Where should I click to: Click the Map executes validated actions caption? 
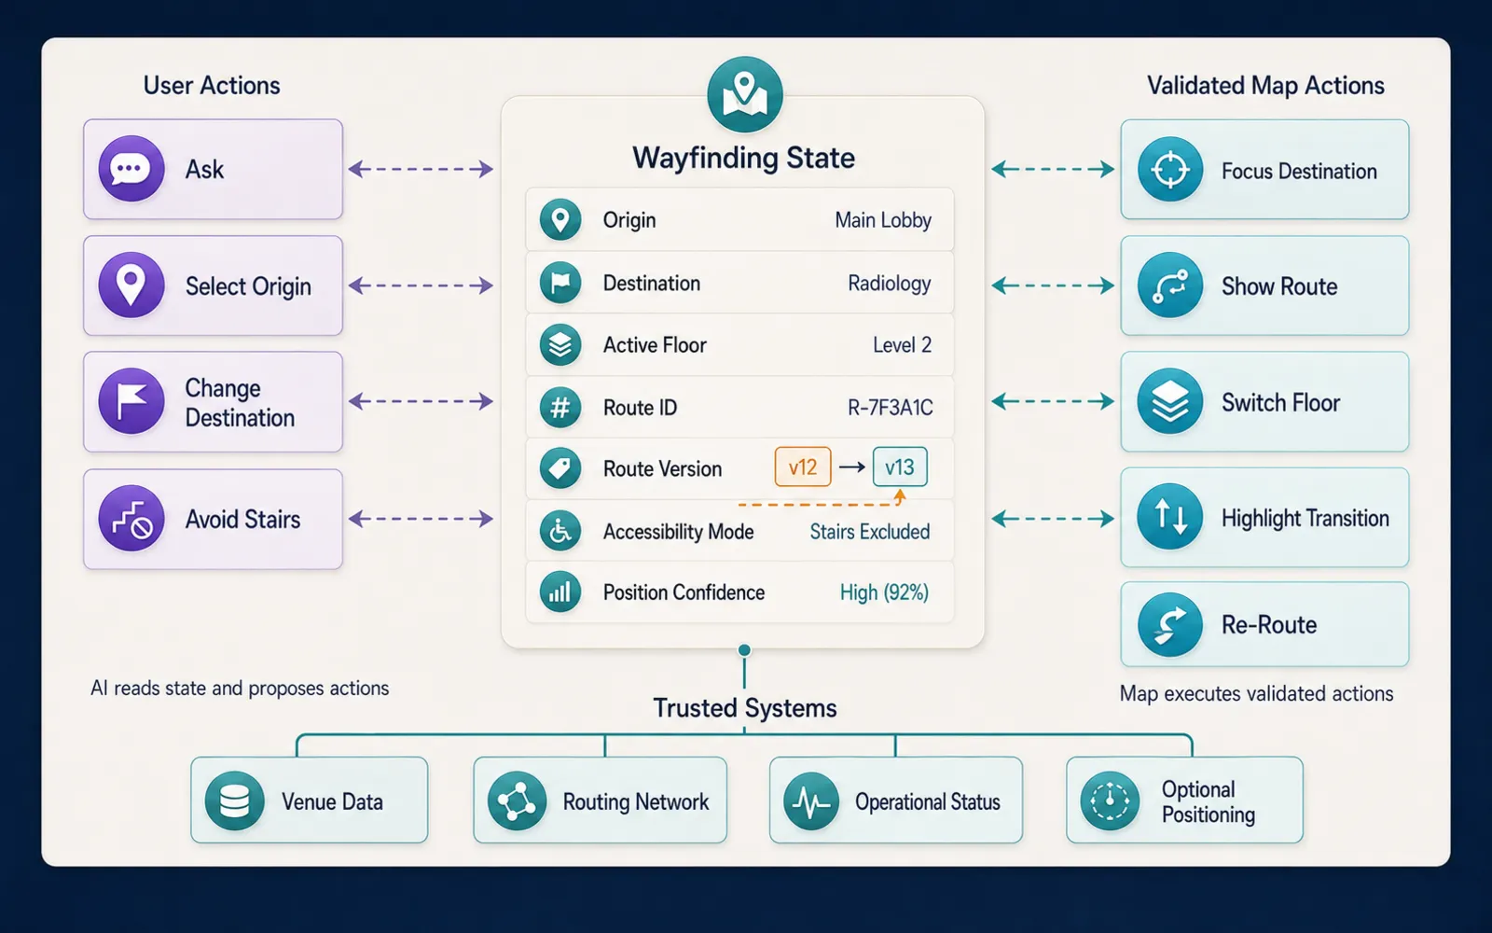click(1256, 693)
